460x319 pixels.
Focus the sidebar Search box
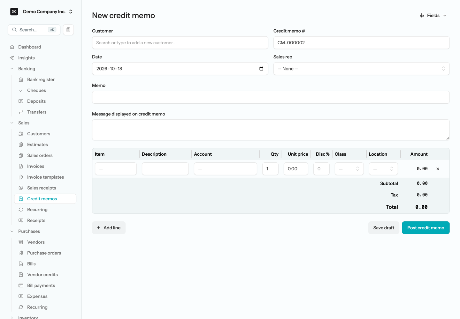point(34,30)
